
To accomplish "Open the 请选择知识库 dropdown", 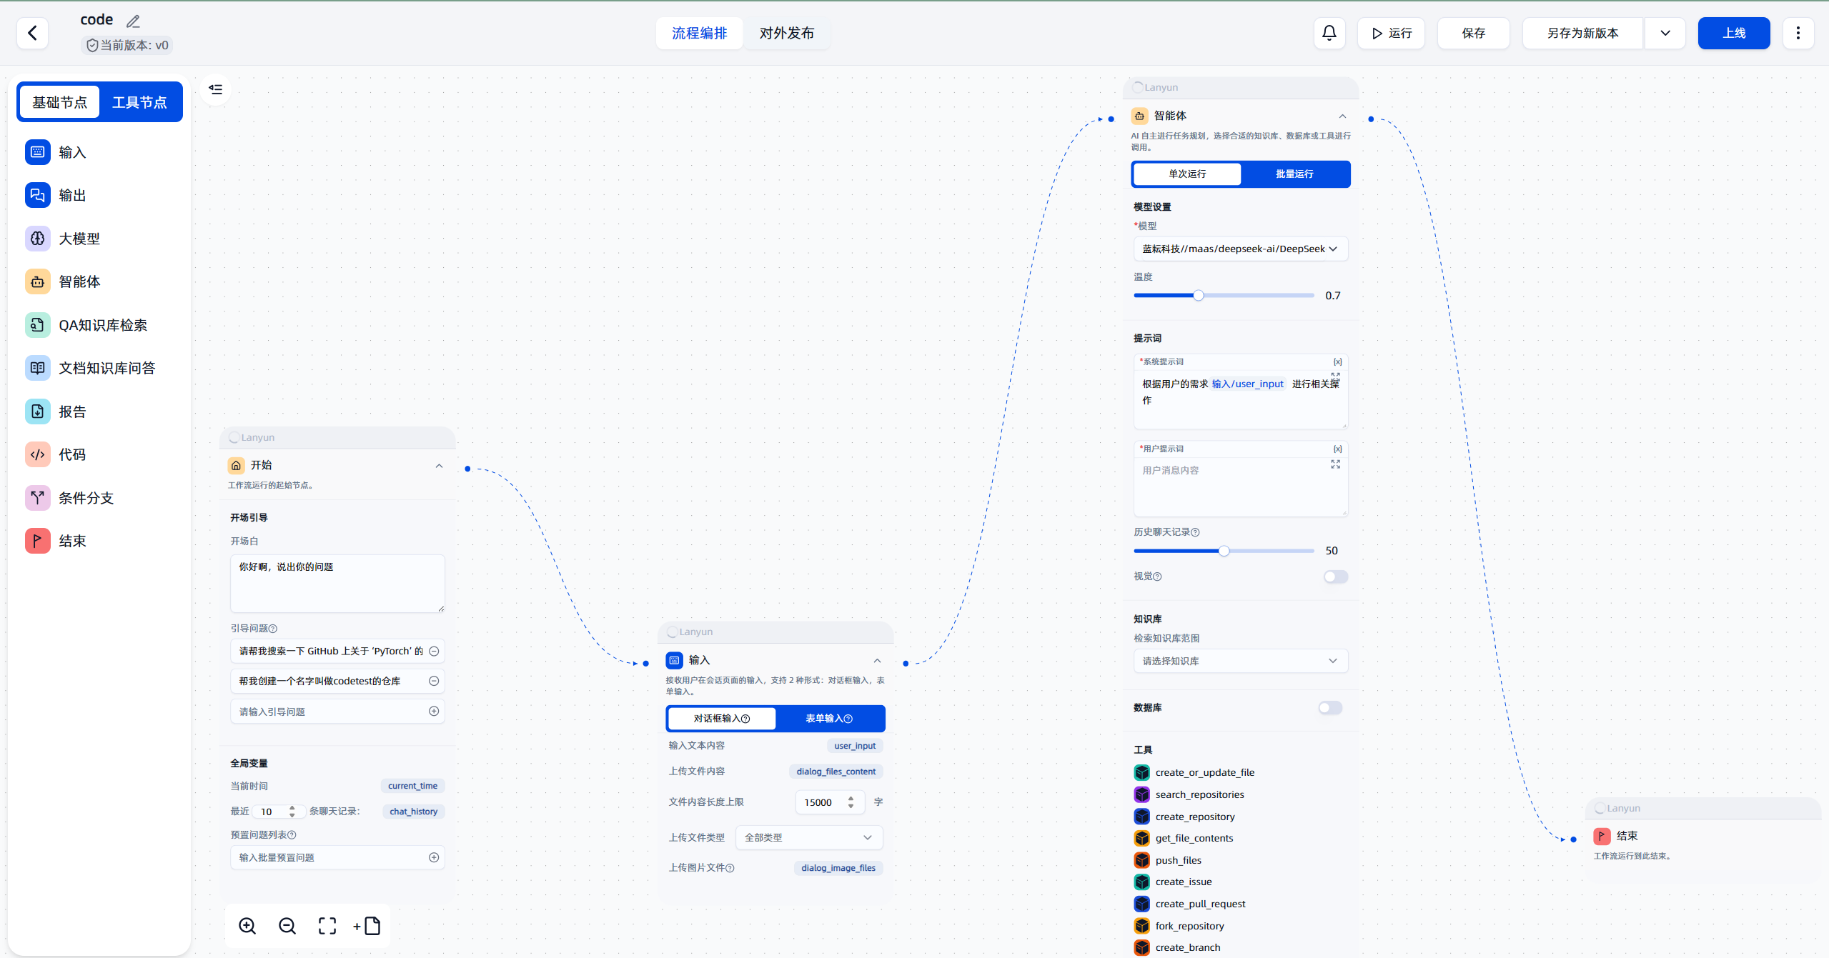I will pos(1240,661).
